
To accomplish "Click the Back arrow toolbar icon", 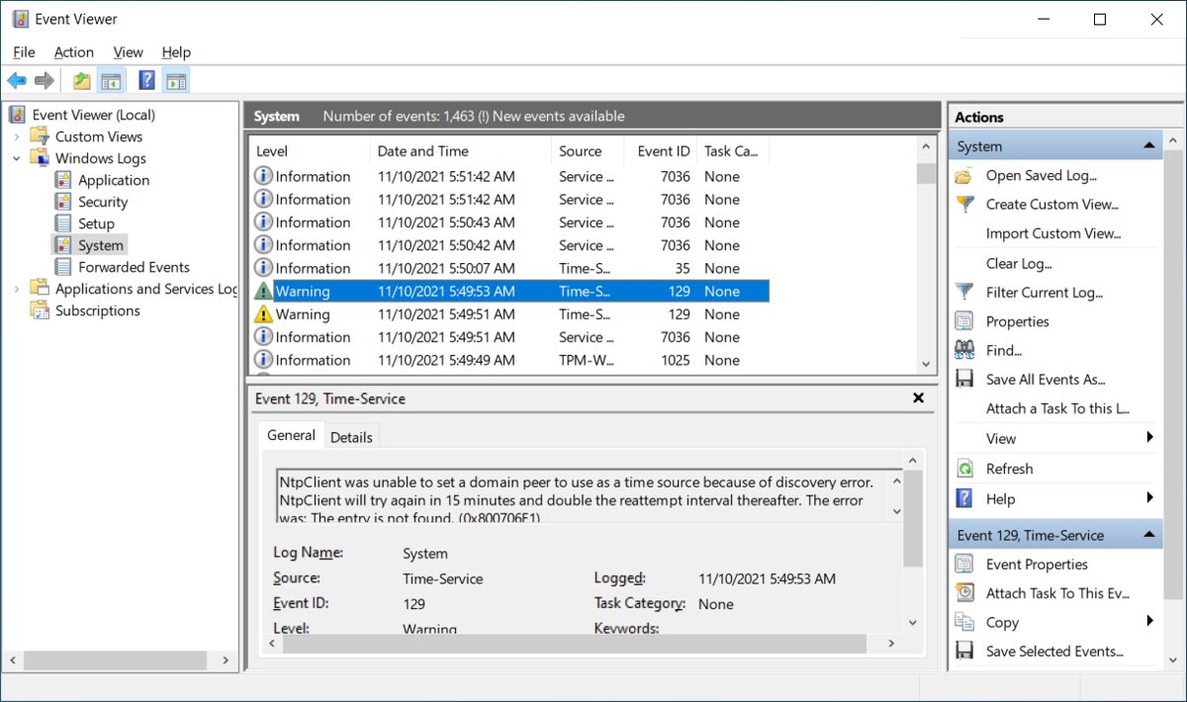I will [x=17, y=81].
